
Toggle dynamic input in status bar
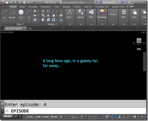click(x=73, y=117)
